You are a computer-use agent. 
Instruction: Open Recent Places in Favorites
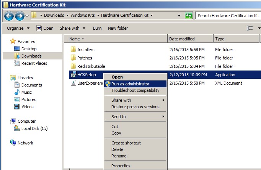click(34, 63)
